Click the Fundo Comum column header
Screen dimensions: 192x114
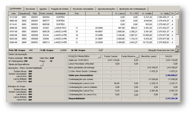(x=111, y=56)
